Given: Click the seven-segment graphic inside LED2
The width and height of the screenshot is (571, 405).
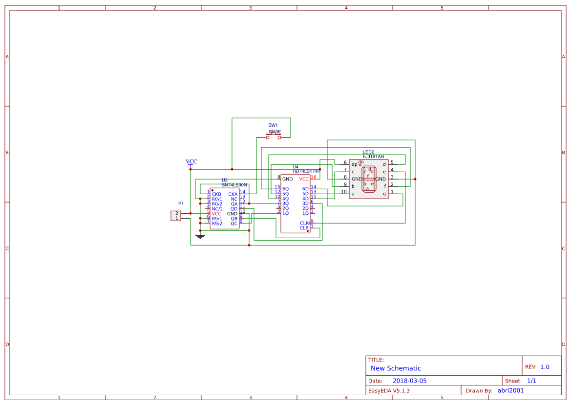Looking at the screenshot, I should click(369, 179).
